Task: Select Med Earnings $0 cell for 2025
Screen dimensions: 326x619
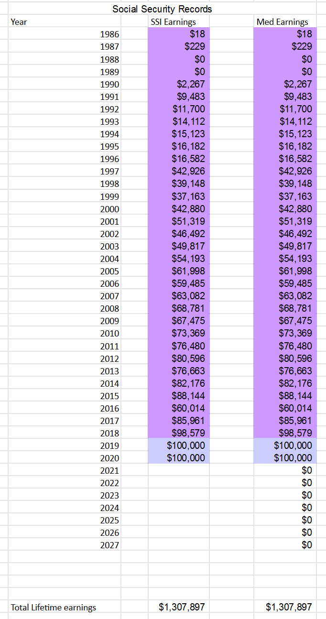Action: point(283,520)
